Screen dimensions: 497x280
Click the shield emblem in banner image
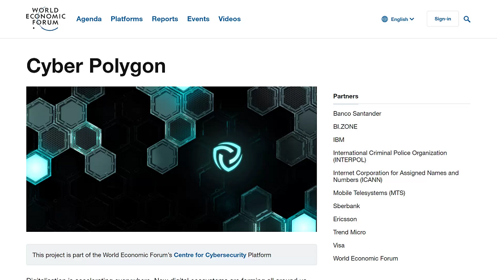(228, 156)
